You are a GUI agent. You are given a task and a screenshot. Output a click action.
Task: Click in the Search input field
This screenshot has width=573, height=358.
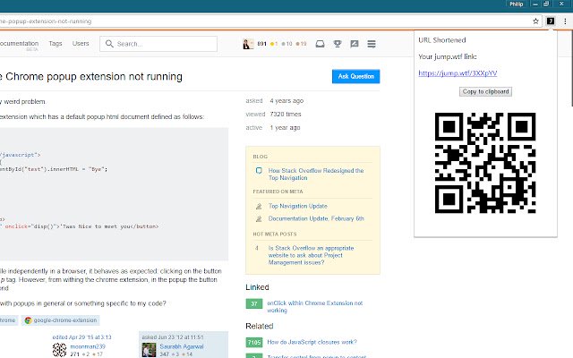click(x=158, y=44)
